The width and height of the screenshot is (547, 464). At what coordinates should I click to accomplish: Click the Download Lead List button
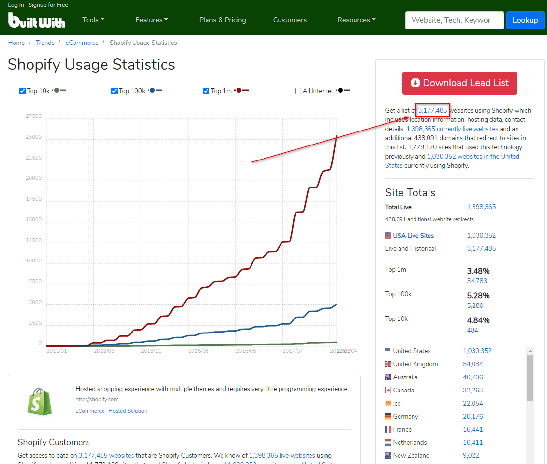point(459,83)
